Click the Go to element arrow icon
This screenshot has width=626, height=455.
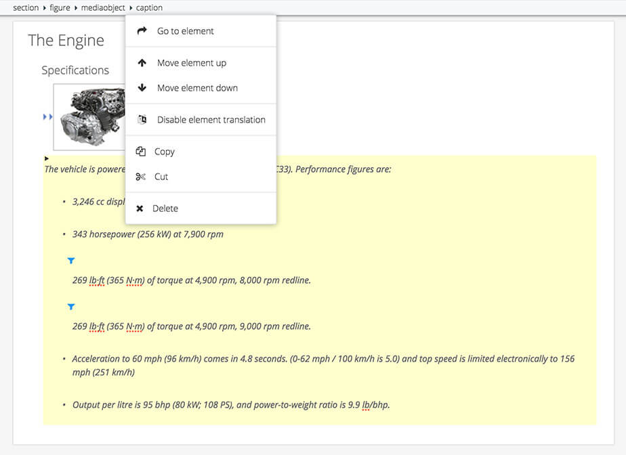(x=142, y=30)
